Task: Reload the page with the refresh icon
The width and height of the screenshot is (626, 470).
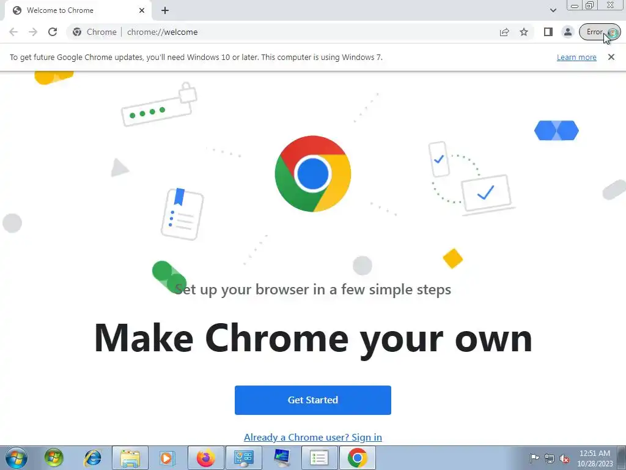Action: click(x=53, y=32)
